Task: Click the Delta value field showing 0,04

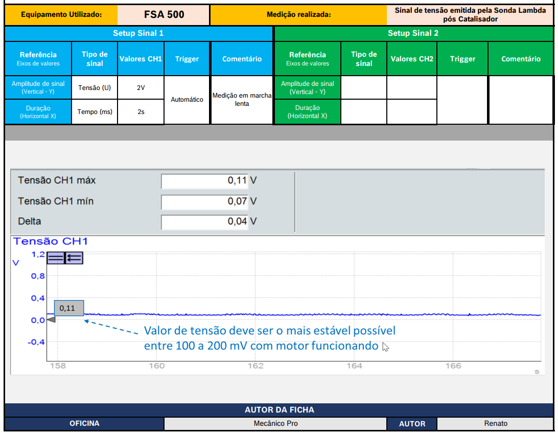Action: 204,222
